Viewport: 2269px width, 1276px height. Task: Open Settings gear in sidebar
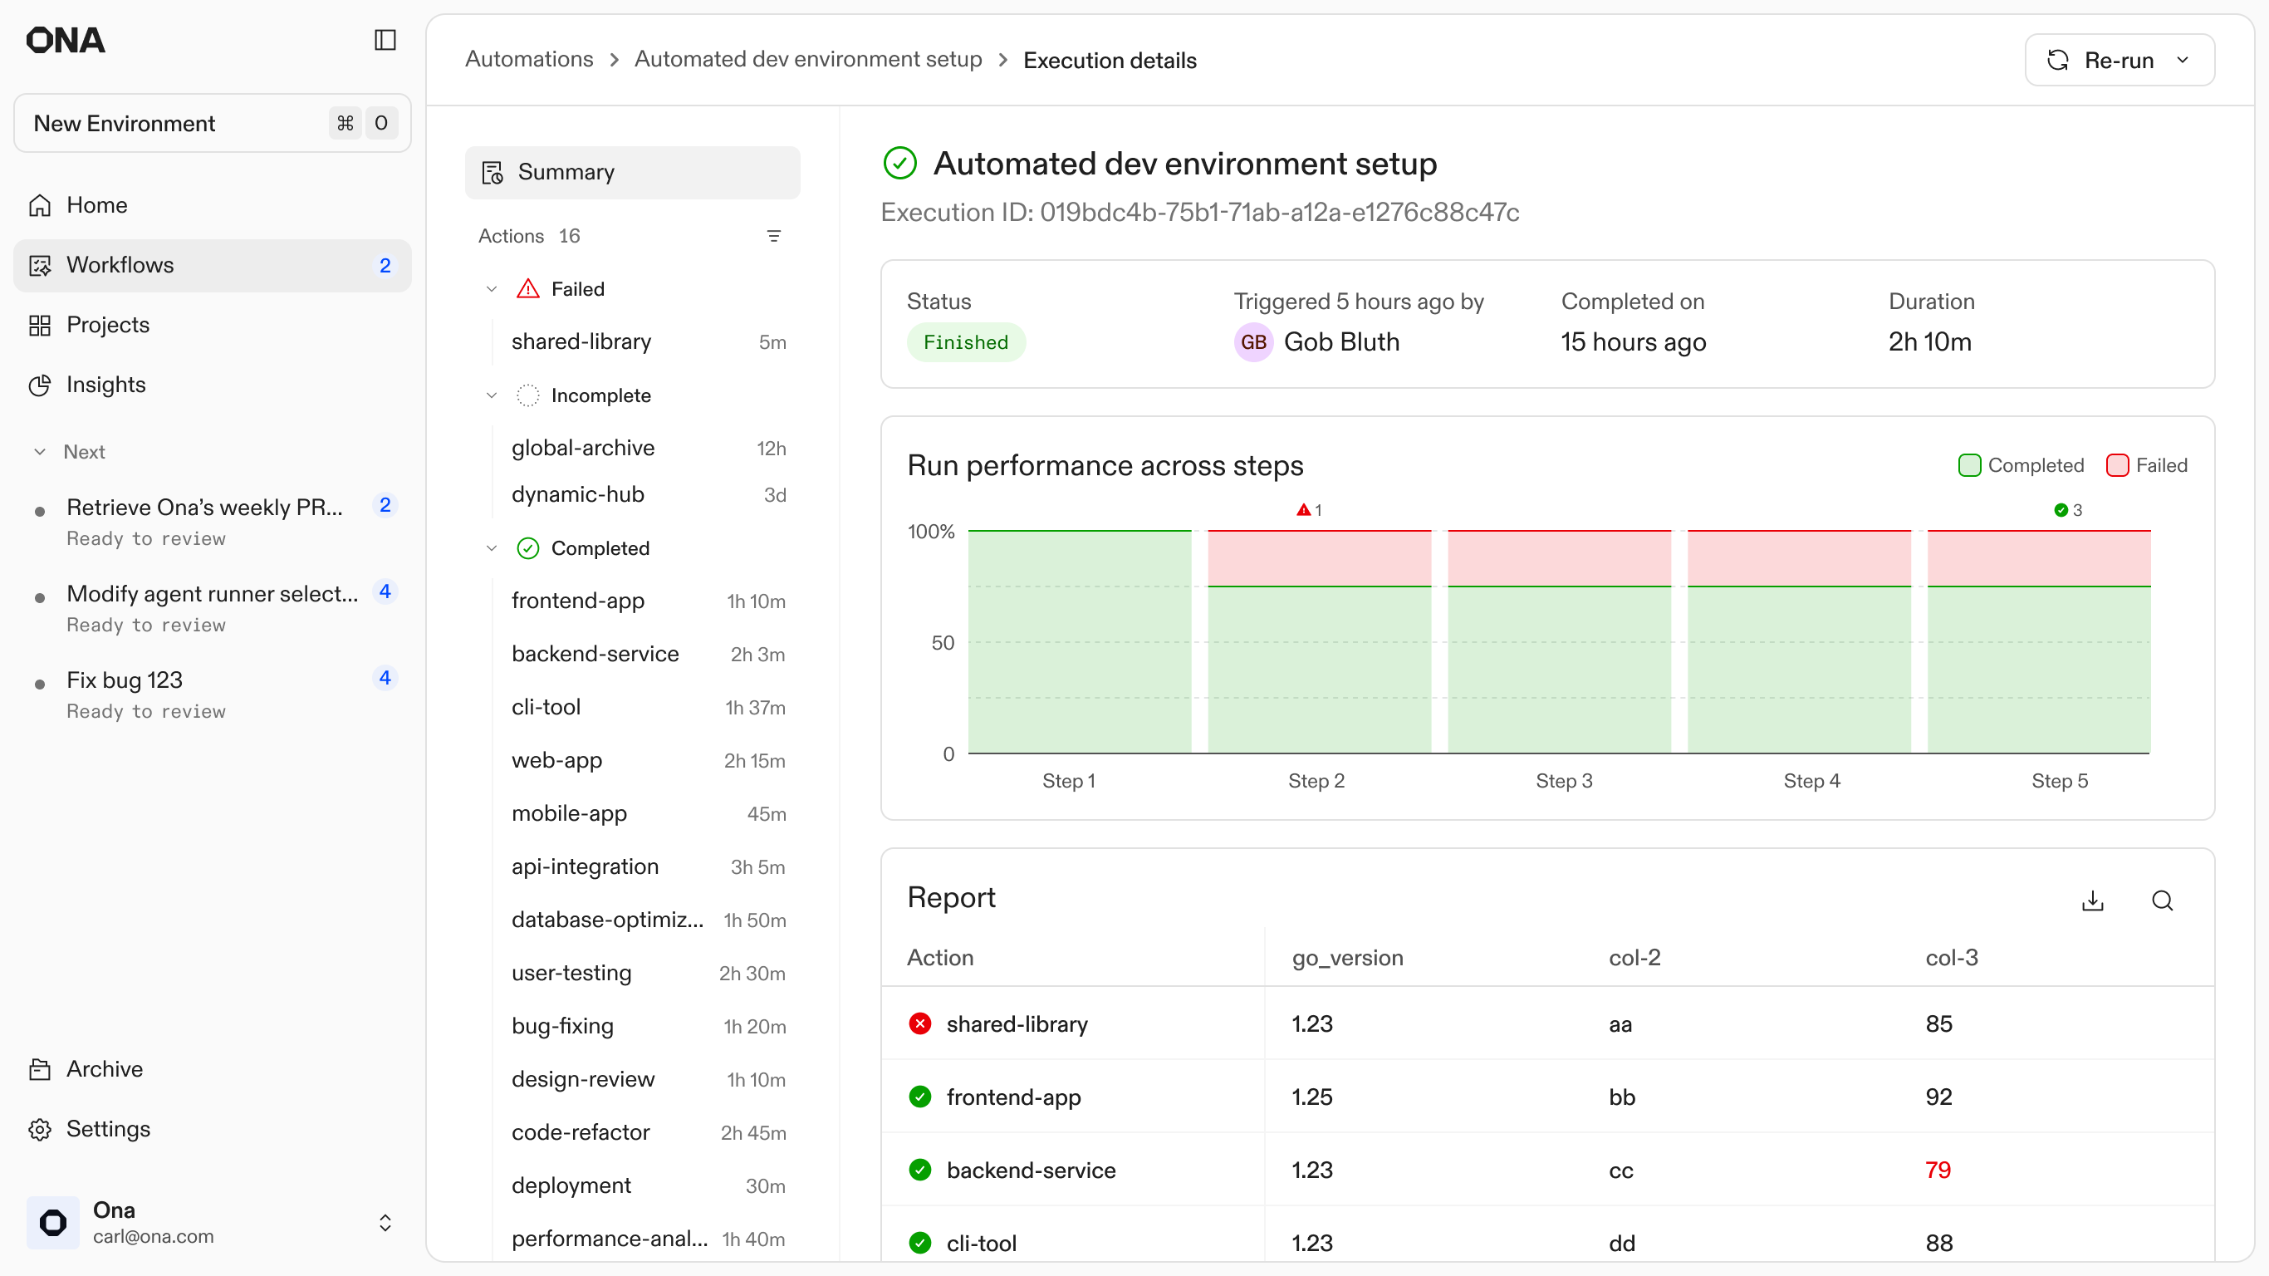click(40, 1129)
